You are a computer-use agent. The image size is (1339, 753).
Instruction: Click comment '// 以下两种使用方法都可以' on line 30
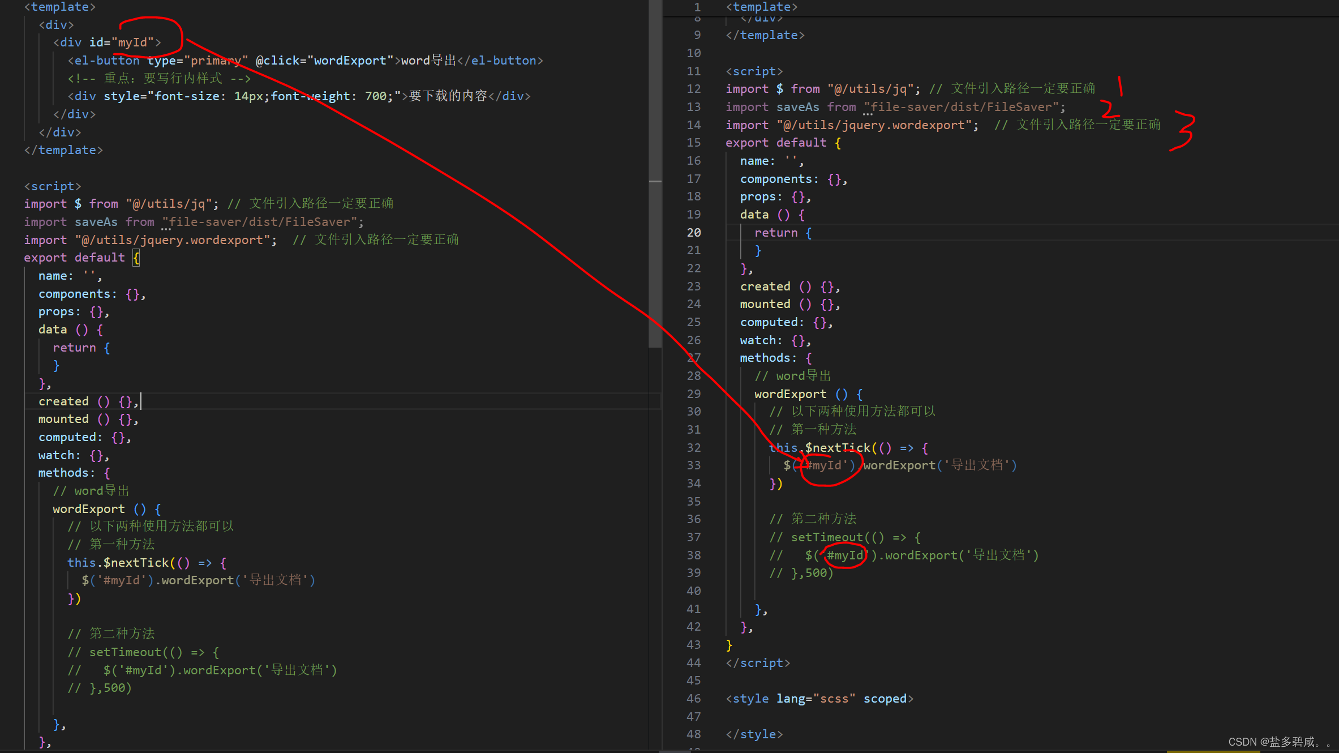click(852, 411)
